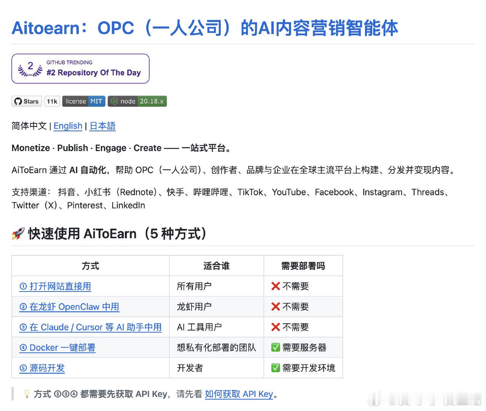This screenshot has height=411, width=486.
Task: Click the 简体中文 language label
Action: [29, 126]
